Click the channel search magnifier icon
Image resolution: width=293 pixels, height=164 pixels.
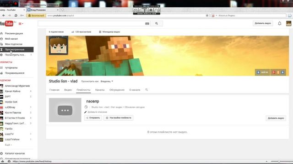pos(146,90)
